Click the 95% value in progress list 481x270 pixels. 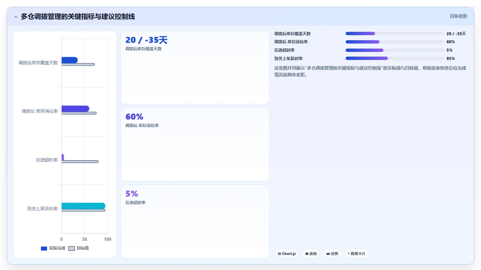(450, 59)
